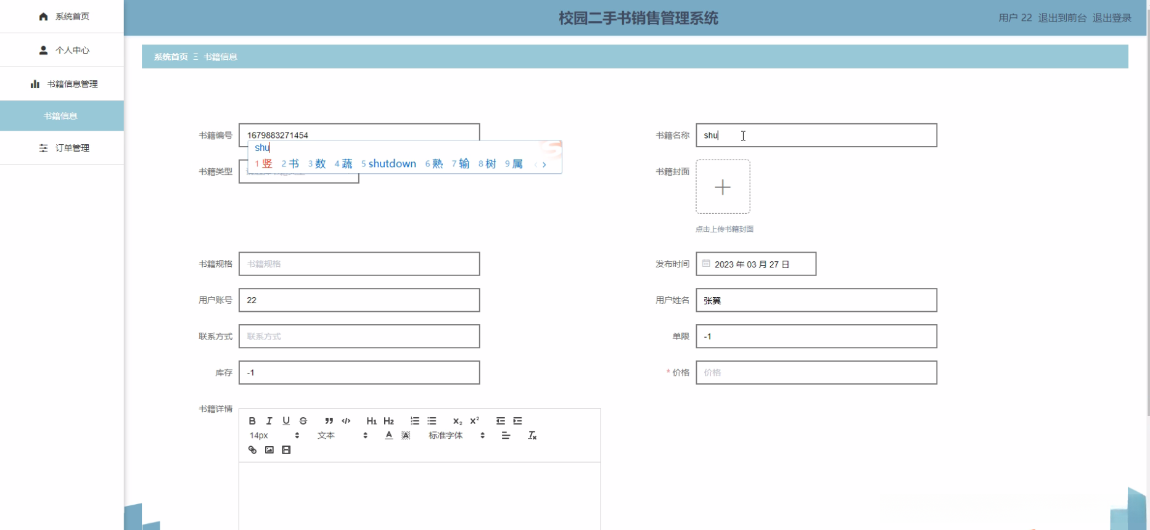Click the 书籍规格 input field
This screenshot has height=530, width=1150.
pyautogui.click(x=359, y=264)
